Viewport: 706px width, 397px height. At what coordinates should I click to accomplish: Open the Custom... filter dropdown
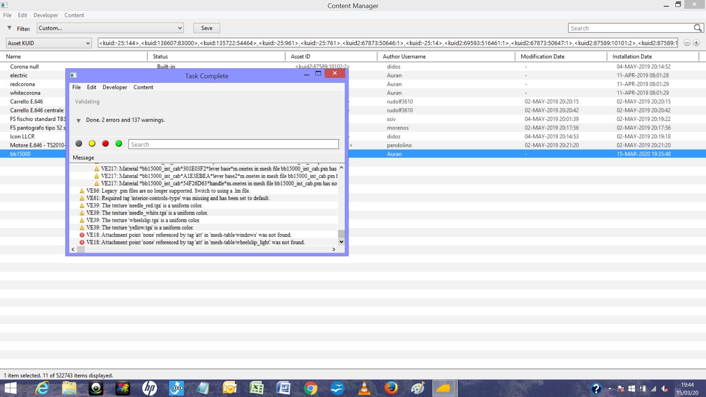(110, 28)
